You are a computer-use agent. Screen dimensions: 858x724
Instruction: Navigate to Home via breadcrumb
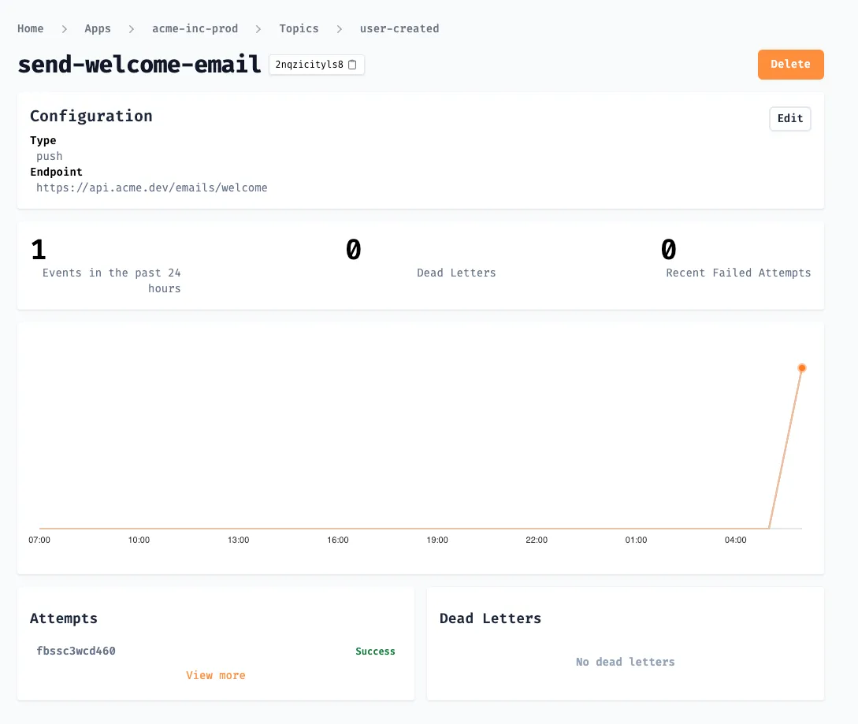click(30, 28)
